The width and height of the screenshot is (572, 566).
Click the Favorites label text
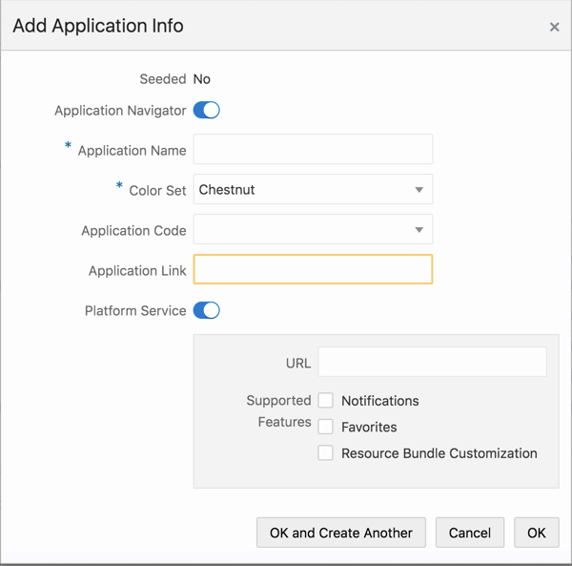[x=369, y=427]
